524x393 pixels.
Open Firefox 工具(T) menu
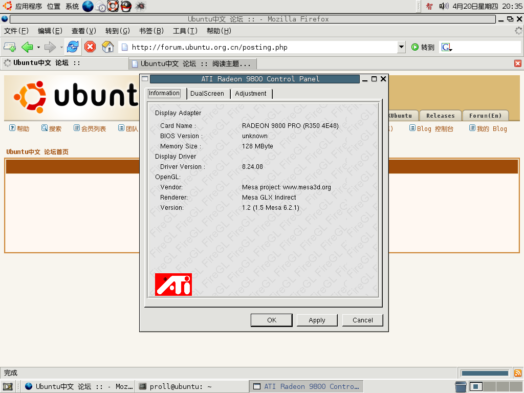click(185, 31)
